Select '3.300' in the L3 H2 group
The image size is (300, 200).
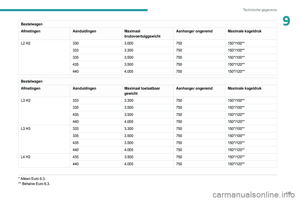tap(129, 101)
